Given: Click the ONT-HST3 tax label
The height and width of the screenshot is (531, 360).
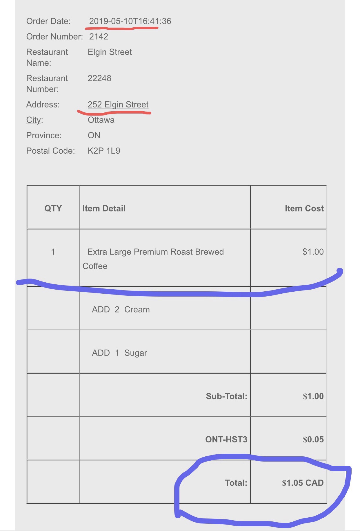Looking at the screenshot, I should tap(226, 439).
